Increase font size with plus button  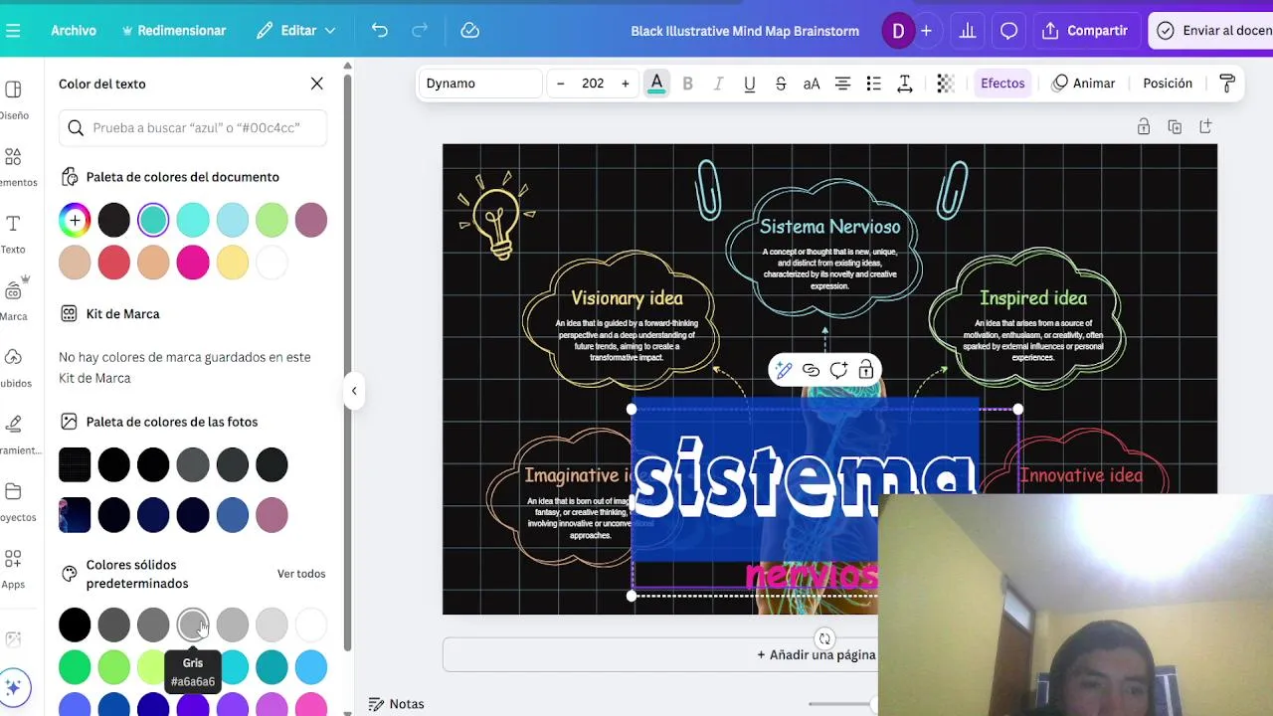pyautogui.click(x=625, y=84)
